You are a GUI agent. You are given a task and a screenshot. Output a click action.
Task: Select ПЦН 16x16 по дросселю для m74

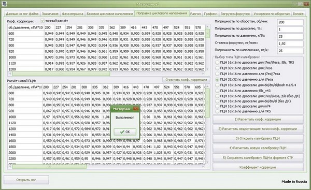(x=217, y=106)
